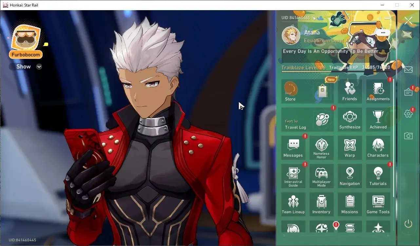The width and height of the screenshot is (420, 246).
Task: Open the Friends menu
Action: pyautogui.click(x=350, y=91)
